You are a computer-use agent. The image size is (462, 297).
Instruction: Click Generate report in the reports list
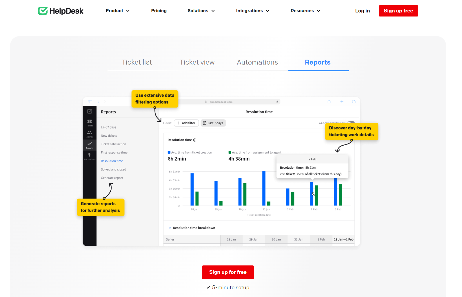[x=112, y=178]
